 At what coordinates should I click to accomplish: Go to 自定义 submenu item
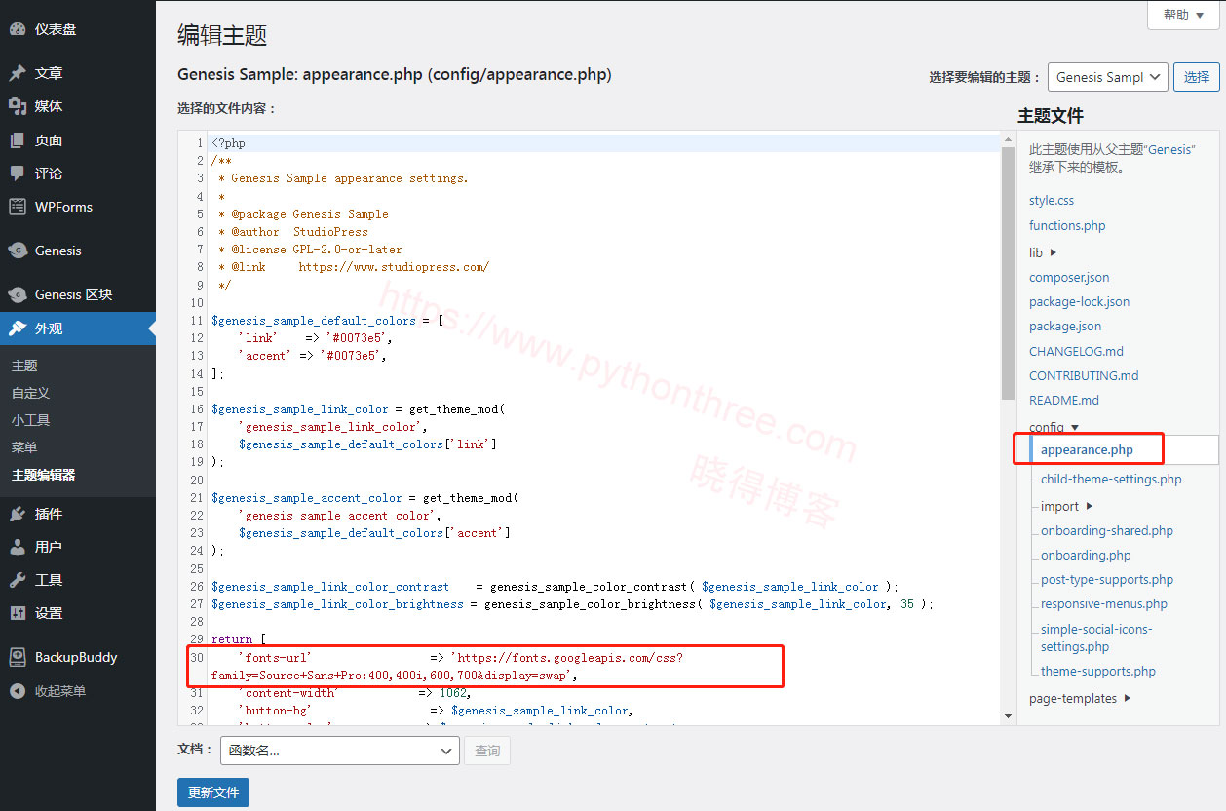(x=30, y=393)
